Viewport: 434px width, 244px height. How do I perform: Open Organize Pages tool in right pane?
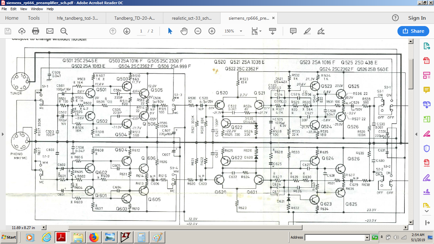426,119
